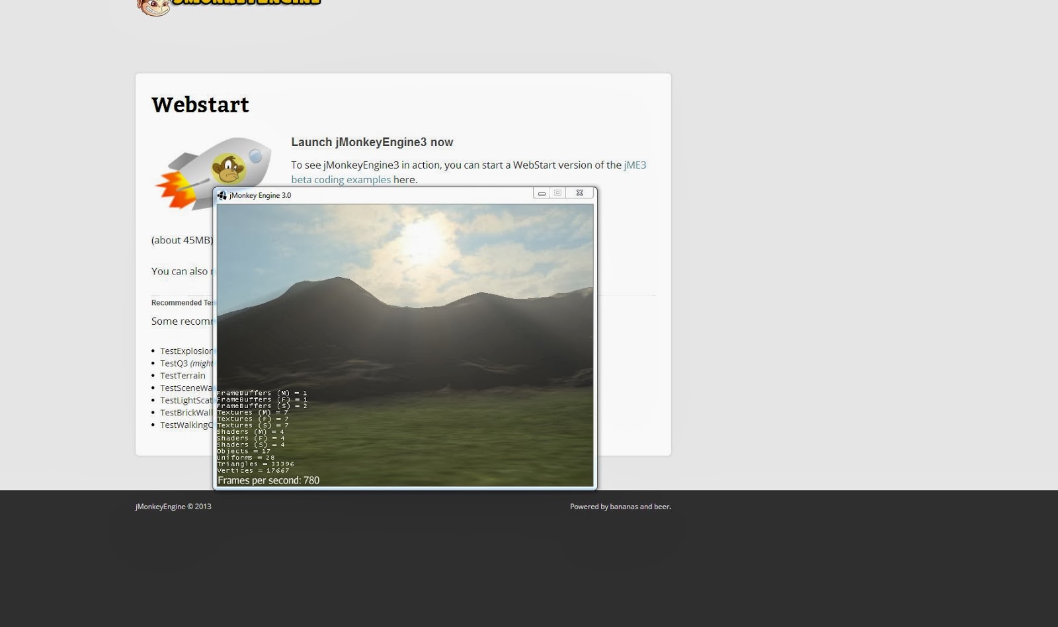This screenshot has height=627, width=1058.
Task: Click the TestWalkingC... list item
Action: tap(186, 425)
